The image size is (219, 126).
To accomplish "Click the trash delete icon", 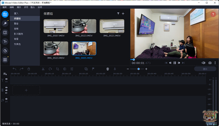I will tap(29, 69).
